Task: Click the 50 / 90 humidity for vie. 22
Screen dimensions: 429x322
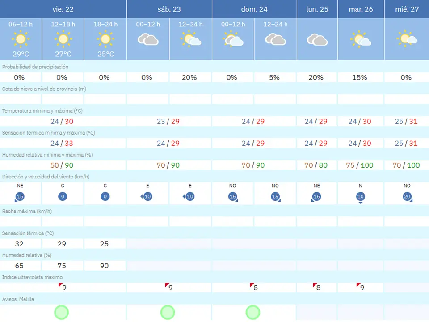Action: 62,165
